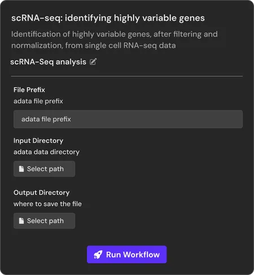Click the file icon in Output Directory selector
Image resolution: width=254 pixels, height=275 pixels.
[21, 221]
